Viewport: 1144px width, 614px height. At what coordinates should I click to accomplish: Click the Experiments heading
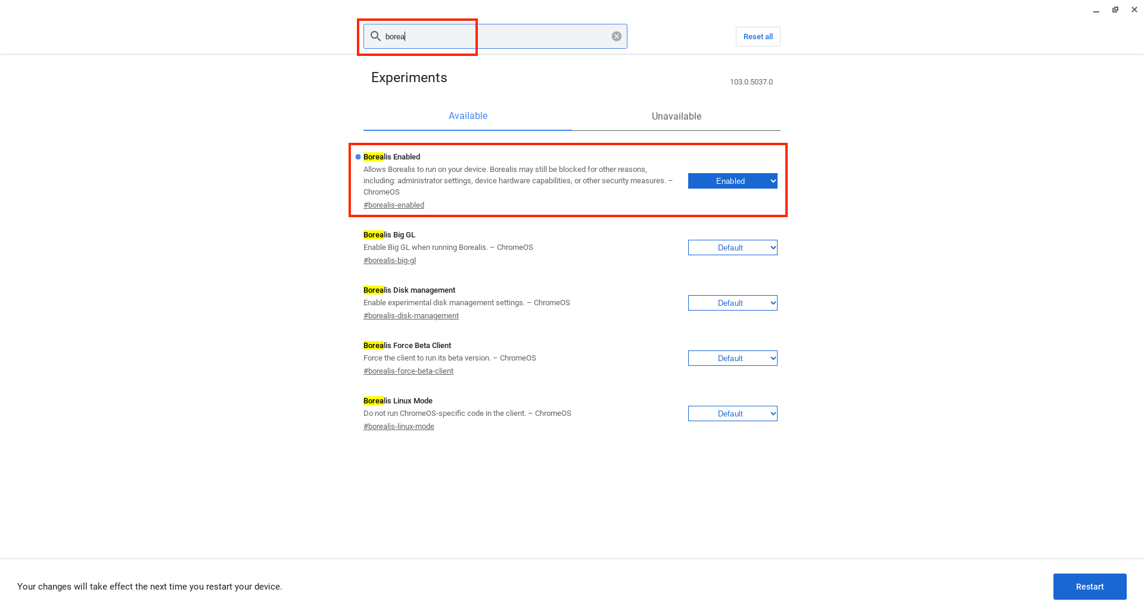pyautogui.click(x=409, y=78)
